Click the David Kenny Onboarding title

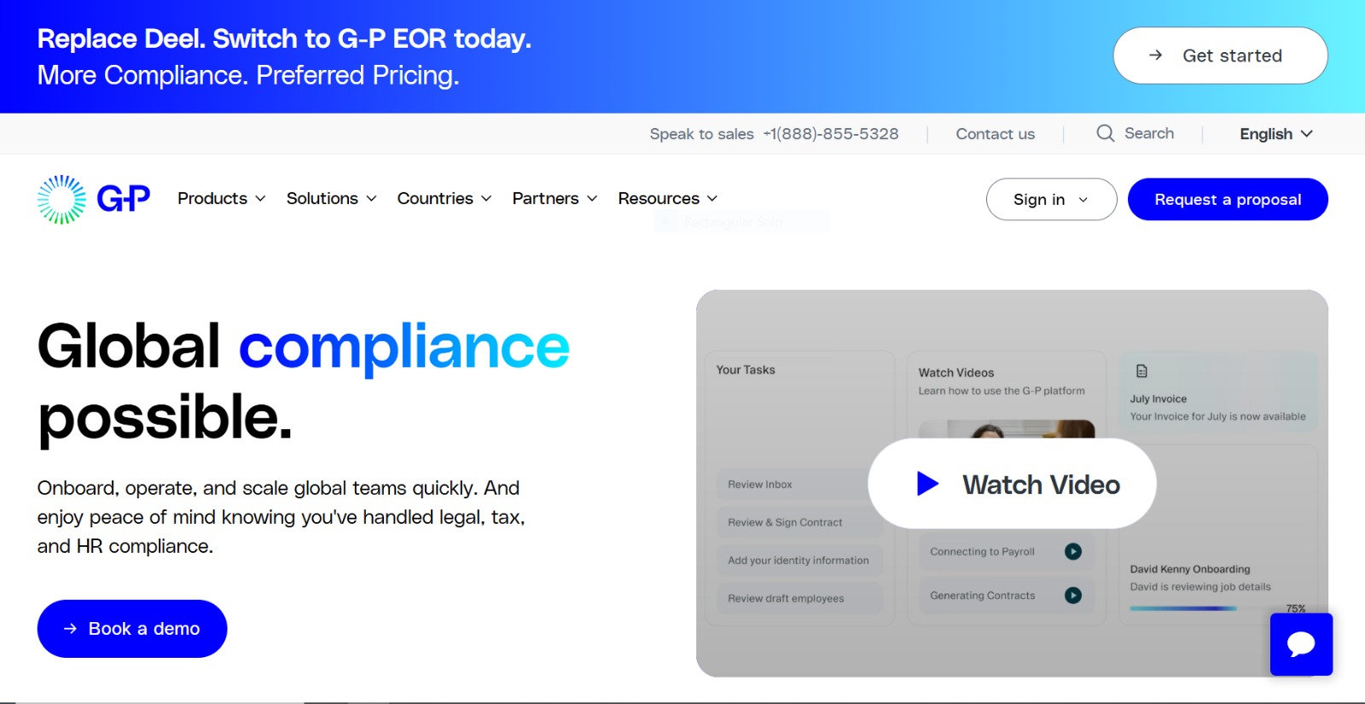pyautogui.click(x=1189, y=569)
